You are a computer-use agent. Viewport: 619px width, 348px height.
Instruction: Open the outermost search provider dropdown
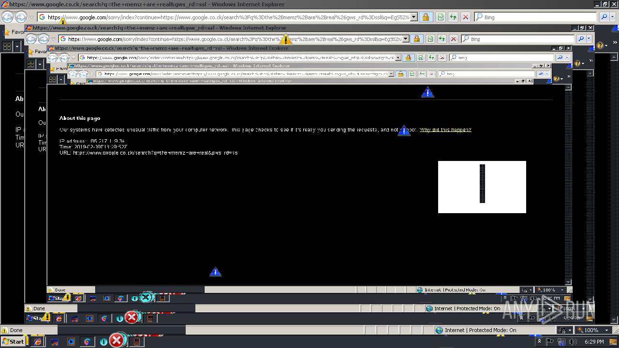pos(614,17)
